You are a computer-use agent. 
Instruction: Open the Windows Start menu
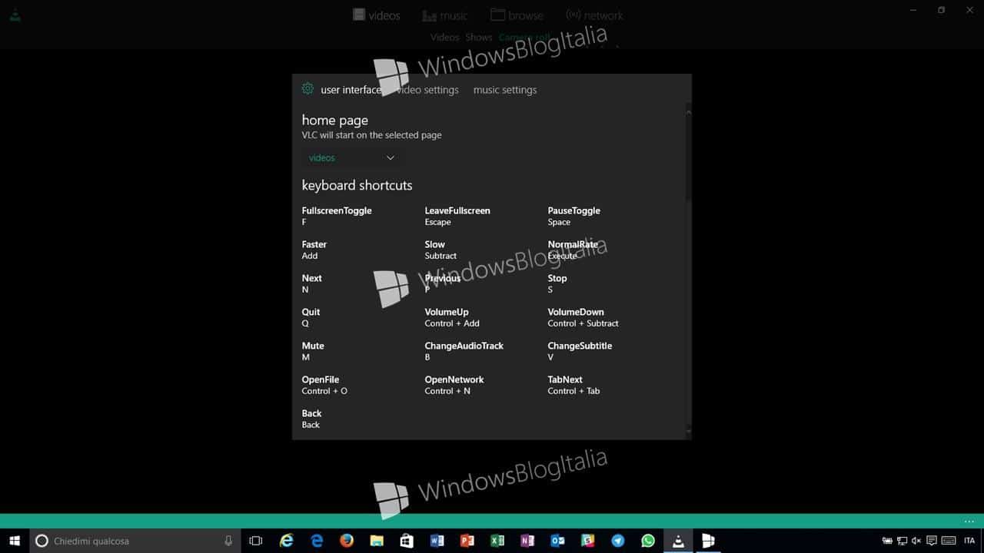(x=14, y=541)
